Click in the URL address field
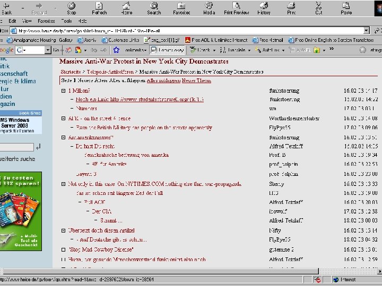The image size is (382, 286). tap(190, 31)
